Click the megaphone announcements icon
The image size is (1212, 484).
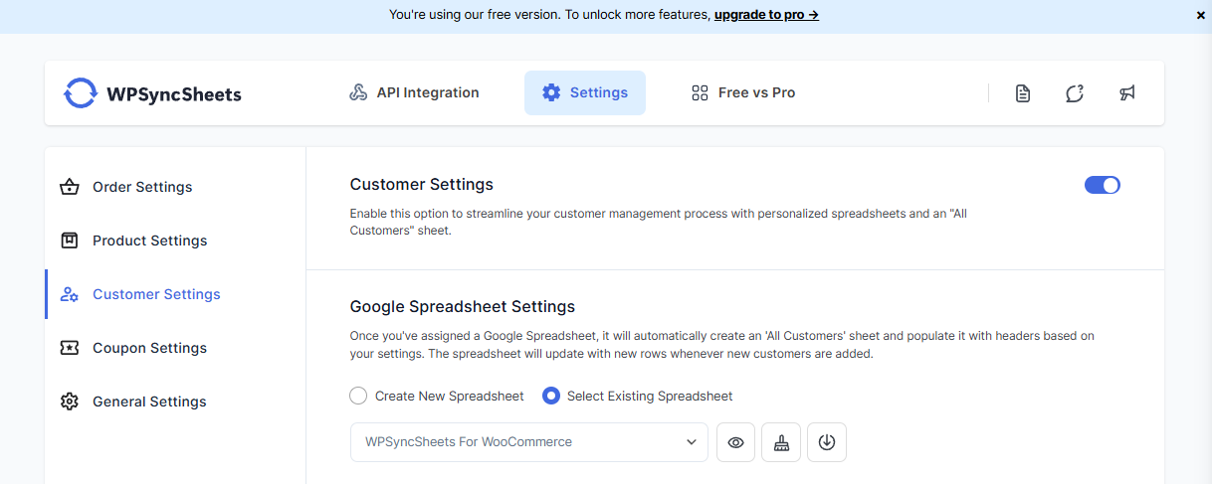click(1126, 93)
